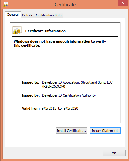Click the 9/3/2015 start date

coord(49,108)
